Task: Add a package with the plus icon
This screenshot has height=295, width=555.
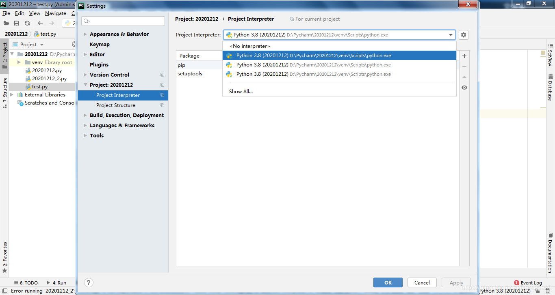Action: click(x=464, y=56)
